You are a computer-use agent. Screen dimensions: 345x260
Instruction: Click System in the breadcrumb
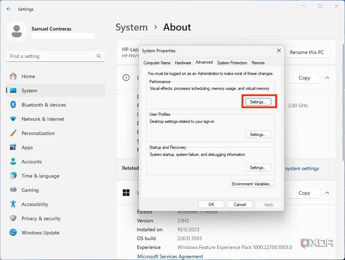point(132,27)
